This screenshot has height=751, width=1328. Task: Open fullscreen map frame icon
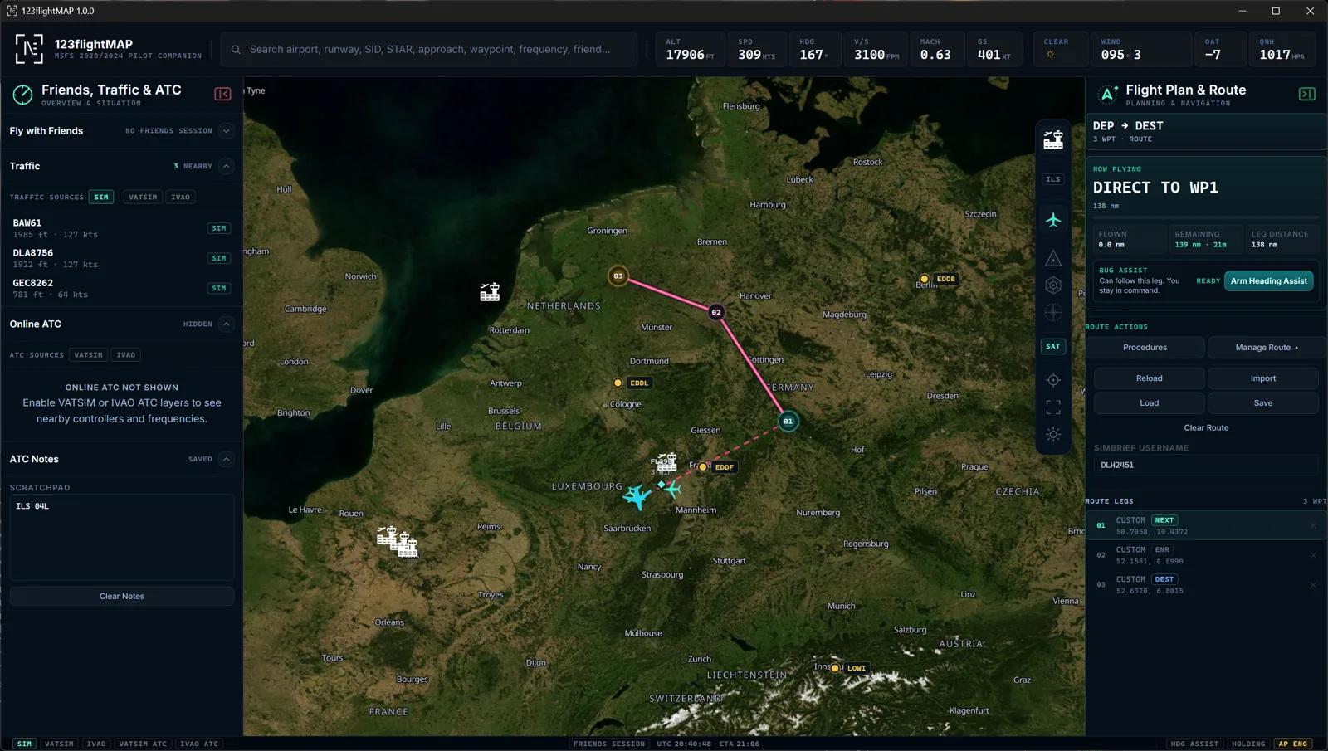(x=1053, y=407)
